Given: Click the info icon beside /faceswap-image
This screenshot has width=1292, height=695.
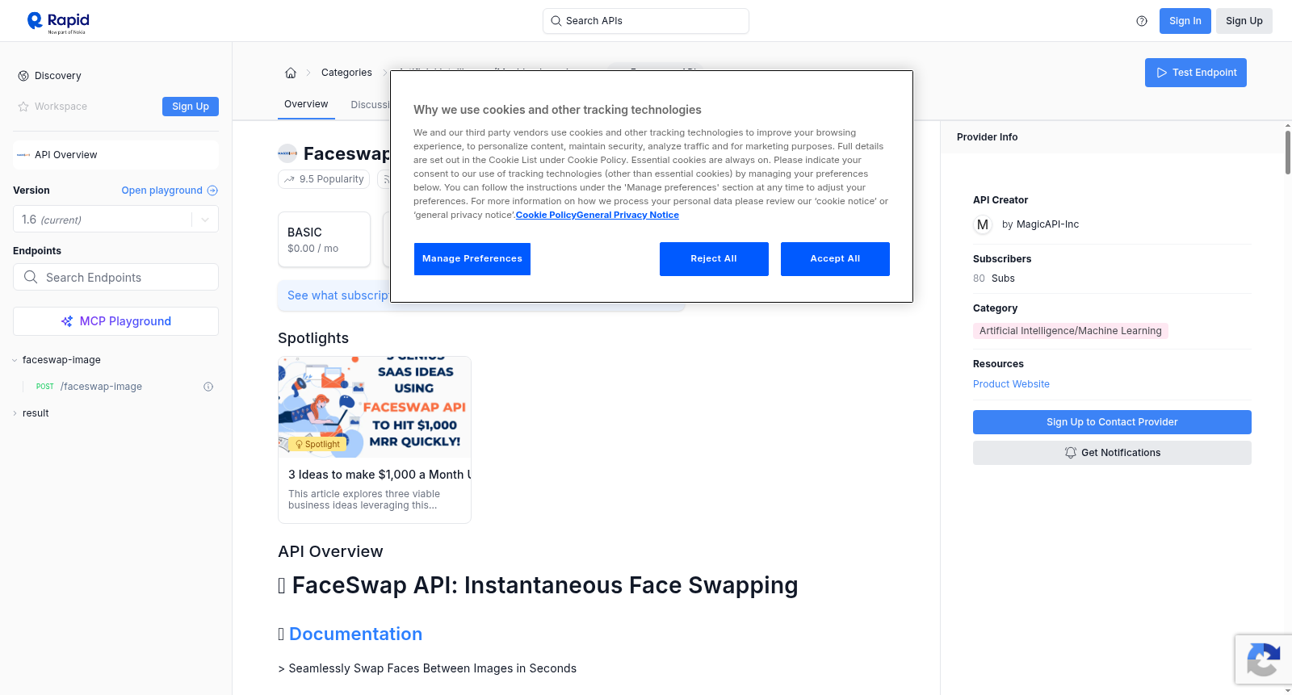Looking at the screenshot, I should point(208,387).
